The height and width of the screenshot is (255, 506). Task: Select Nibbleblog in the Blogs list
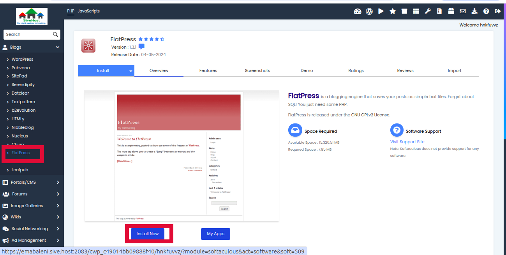[23, 127]
